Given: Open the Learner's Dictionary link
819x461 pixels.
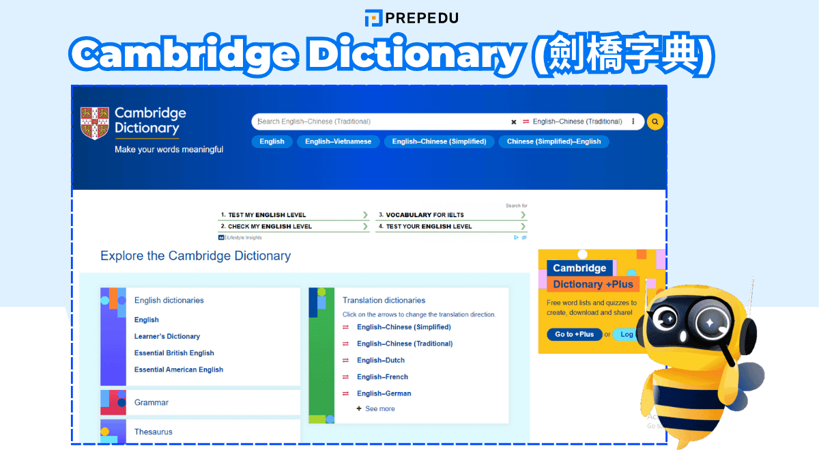Looking at the screenshot, I should tap(167, 337).
